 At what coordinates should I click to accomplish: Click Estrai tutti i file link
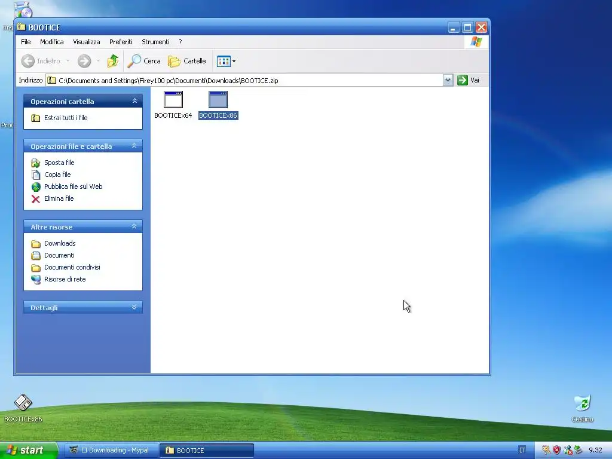pos(66,118)
